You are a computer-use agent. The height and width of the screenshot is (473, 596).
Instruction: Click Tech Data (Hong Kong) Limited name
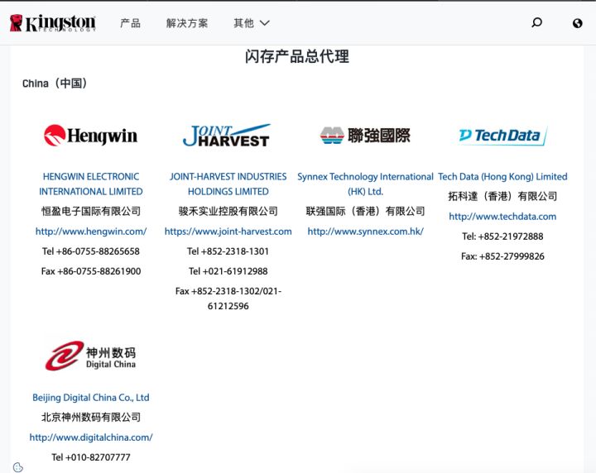502,177
